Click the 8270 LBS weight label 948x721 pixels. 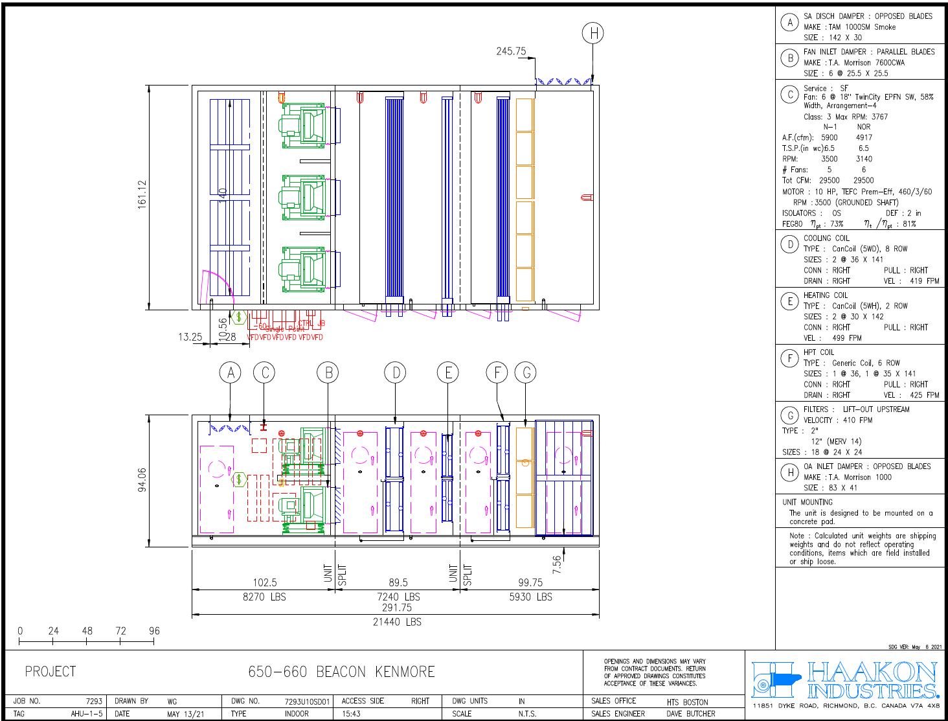coord(264,597)
